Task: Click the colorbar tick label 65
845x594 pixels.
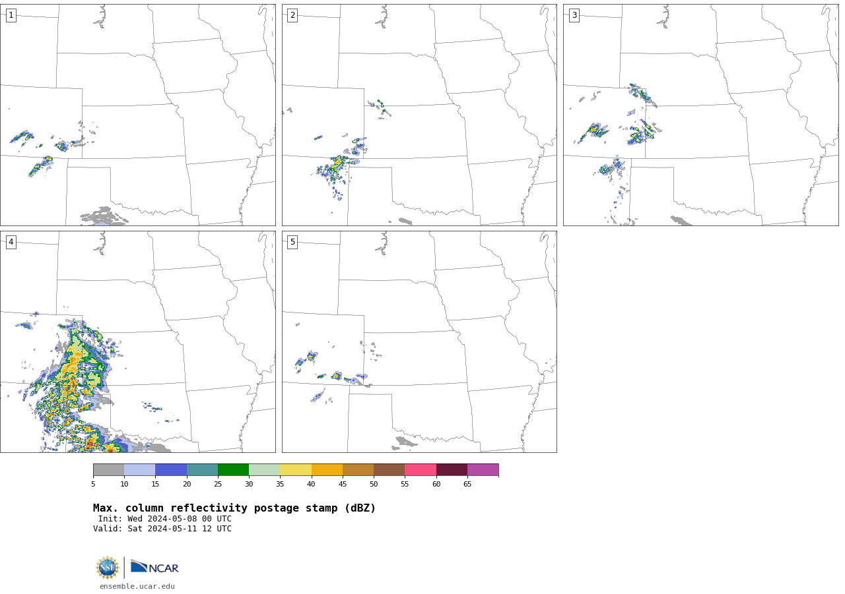Action: (x=467, y=485)
